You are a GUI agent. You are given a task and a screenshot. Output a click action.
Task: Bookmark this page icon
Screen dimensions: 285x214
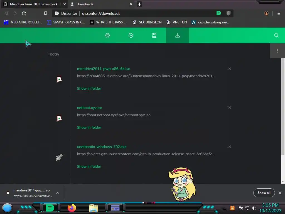click(46, 13)
